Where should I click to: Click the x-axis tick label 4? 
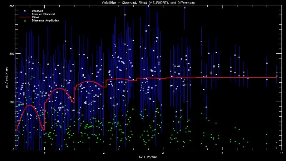click(104, 152)
